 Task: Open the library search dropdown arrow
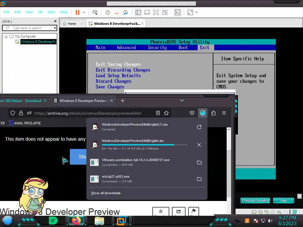click(55, 28)
